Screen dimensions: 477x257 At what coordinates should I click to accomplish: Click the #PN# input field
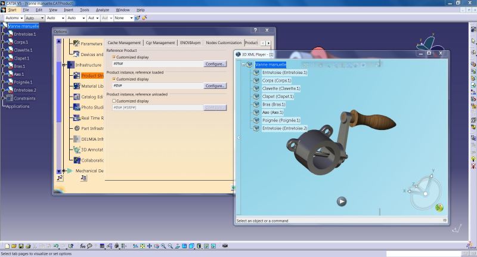point(157,64)
